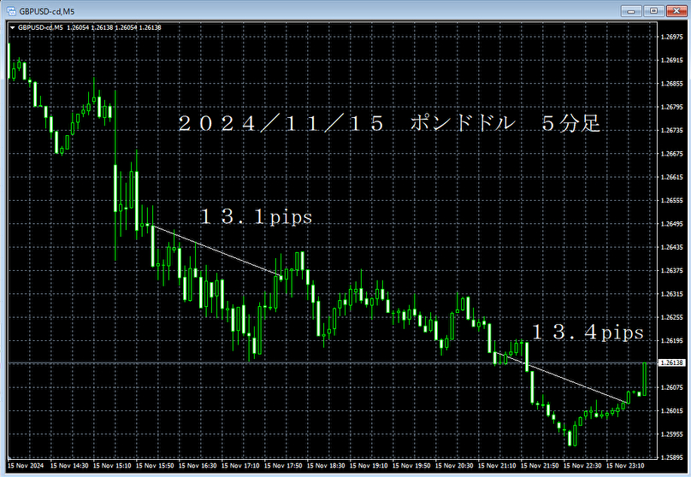This screenshot has height=477, width=691.
Task: Click price scale value 1.26795
Action: [x=672, y=107]
